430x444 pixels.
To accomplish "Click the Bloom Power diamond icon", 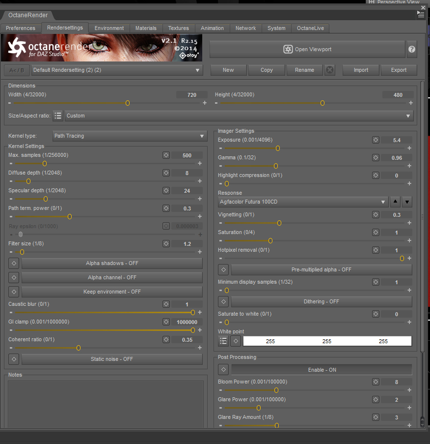I will [376, 382].
